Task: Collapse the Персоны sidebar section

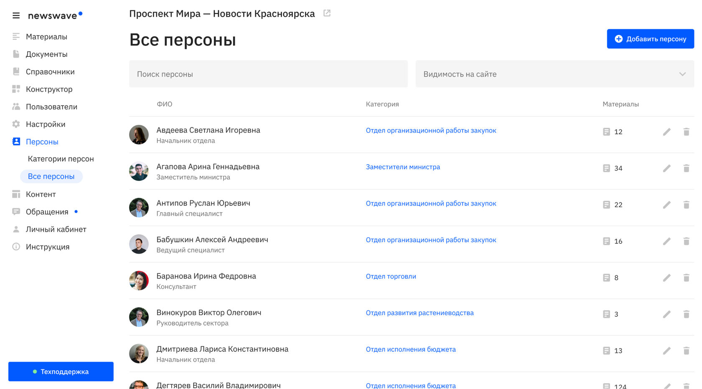Action: pos(42,142)
